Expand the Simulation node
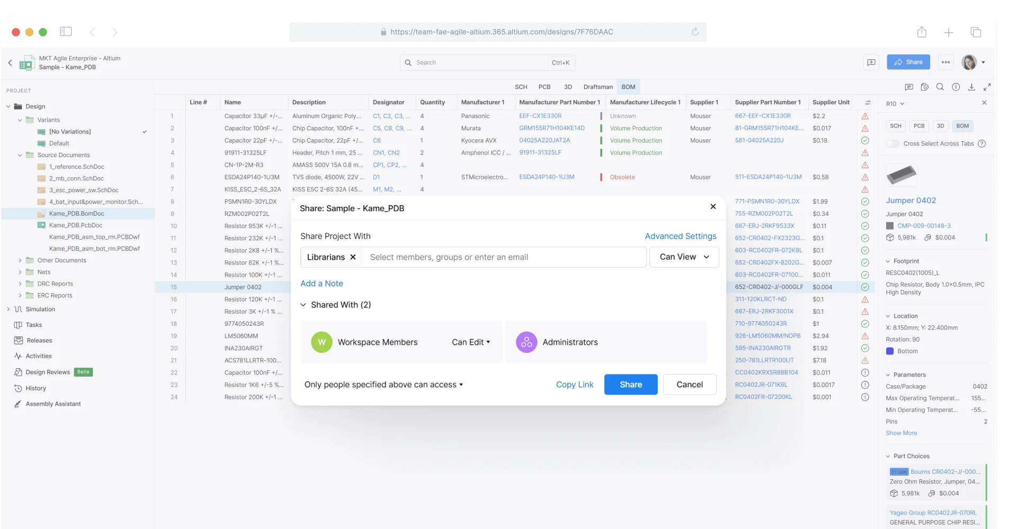 8,309
